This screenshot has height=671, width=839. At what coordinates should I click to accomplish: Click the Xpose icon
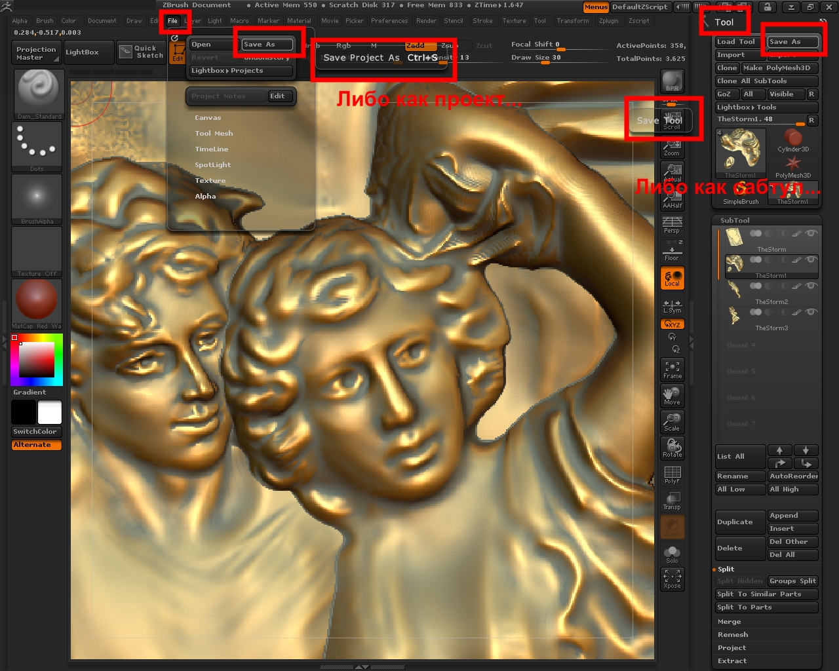click(x=673, y=579)
